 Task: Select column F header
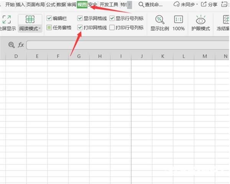[58, 56]
